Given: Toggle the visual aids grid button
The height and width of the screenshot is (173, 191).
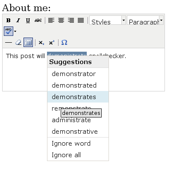Looking at the screenshot, I should coord(28,42).
